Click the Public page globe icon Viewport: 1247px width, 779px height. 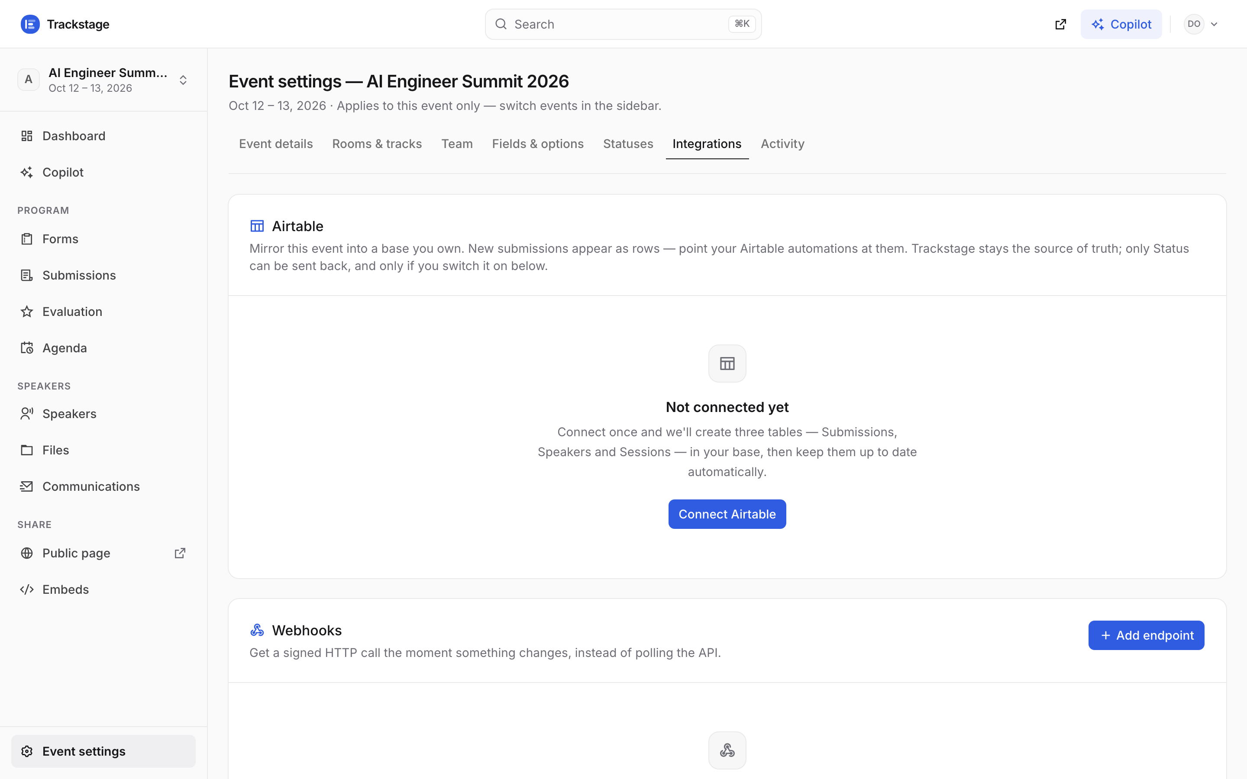pyautogui.click(x=27, y=553)
